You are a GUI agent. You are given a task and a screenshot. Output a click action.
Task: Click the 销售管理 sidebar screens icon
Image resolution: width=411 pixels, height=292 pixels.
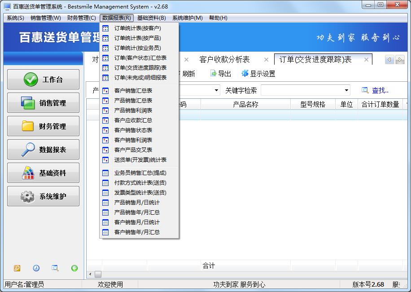click(28, 103)
